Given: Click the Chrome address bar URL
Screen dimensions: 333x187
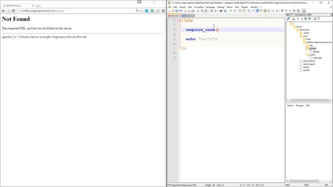Looking at the screenshot, I should [x=43, y=11].
